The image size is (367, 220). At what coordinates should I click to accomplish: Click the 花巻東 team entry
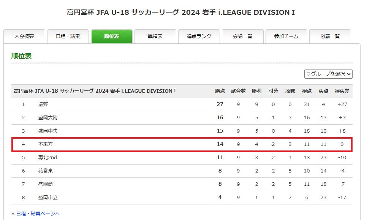point(46,171)
